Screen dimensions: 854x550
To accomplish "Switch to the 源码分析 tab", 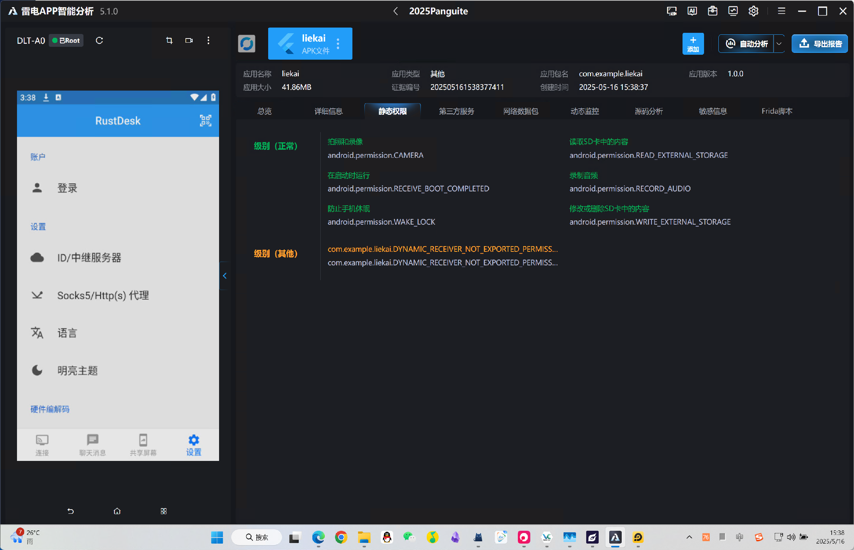I will (x=649, y=111).
